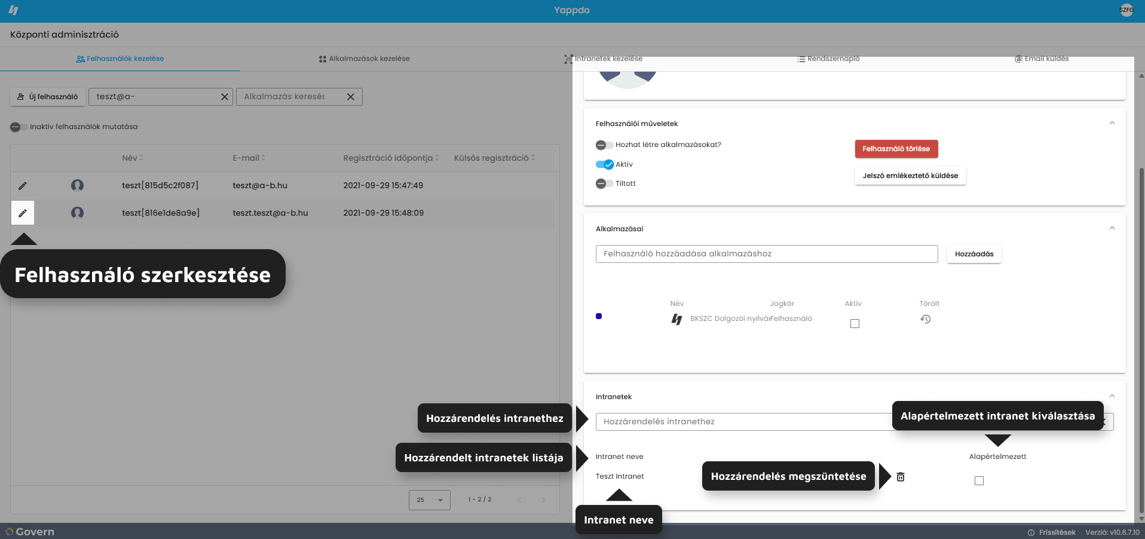
Task: Open the Rendszernapló tab
Action: [828, 59]
